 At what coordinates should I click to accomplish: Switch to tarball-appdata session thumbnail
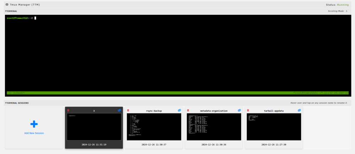274,127
